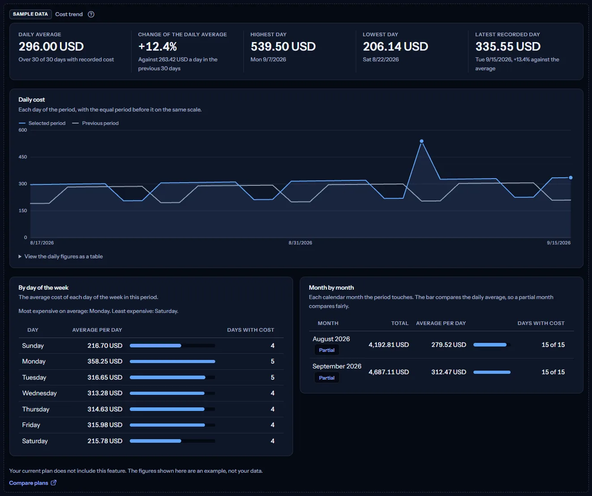592x496 pixels.
Task: Click the external link icon beside Compare plans
Action: pos(54,483)
